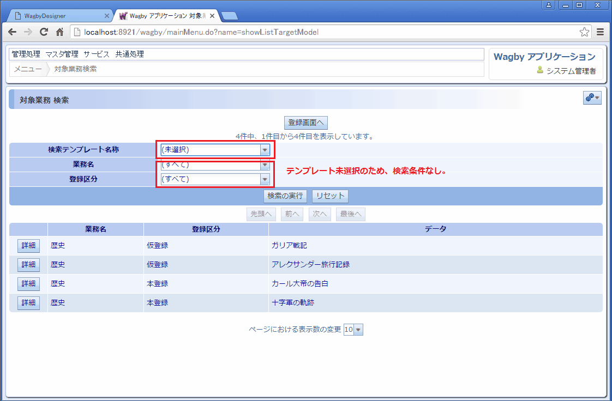612x401 pixels.
Task: Expand the 業務名 dropdown
Action: pos(265,165)
